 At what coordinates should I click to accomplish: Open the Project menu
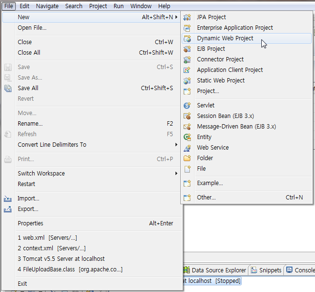point(98,6)
